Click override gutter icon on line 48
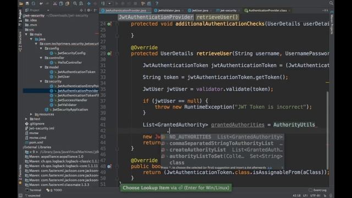Viewport: 352px width, 198px height. click(109, 167)
